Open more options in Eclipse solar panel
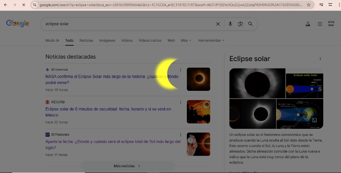341x173 pixels. coord(320,59)
